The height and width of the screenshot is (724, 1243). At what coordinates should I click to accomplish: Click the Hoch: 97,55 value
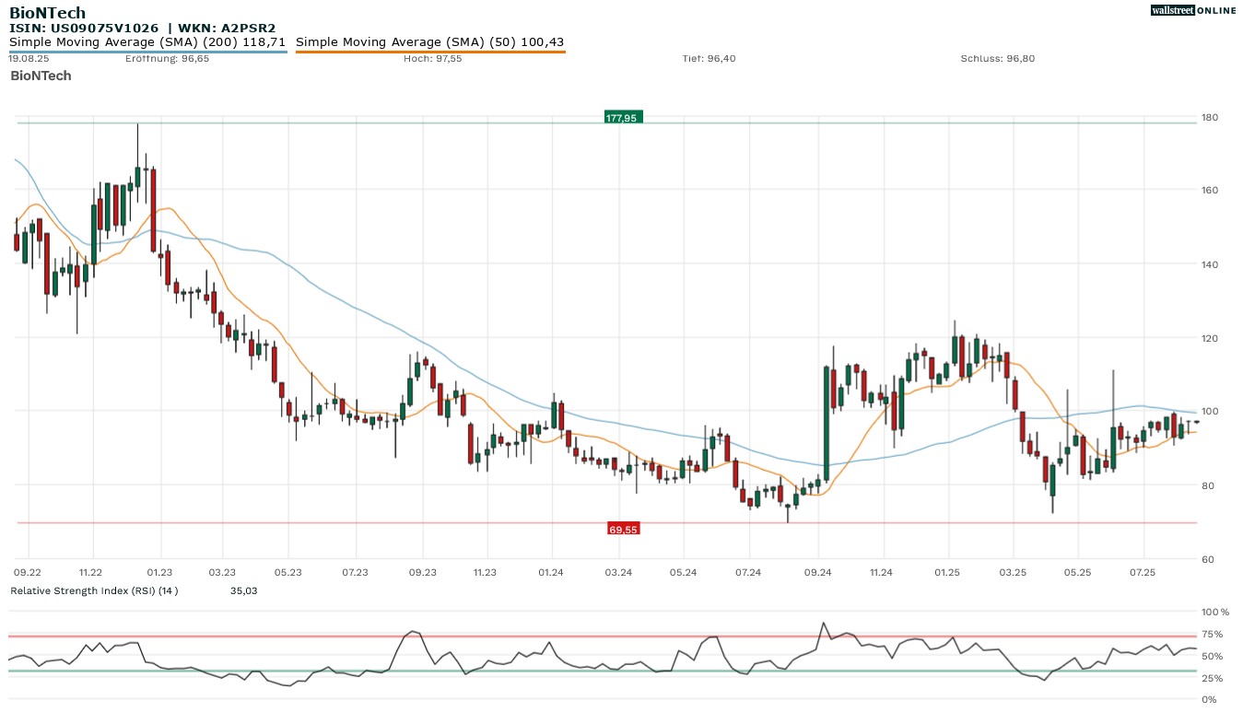(433, 58)
